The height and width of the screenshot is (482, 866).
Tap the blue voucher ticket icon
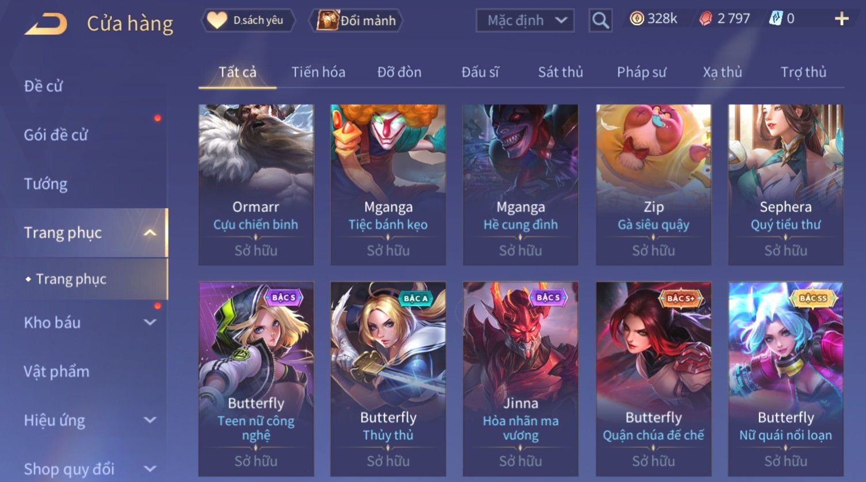(x=776, y=19)
